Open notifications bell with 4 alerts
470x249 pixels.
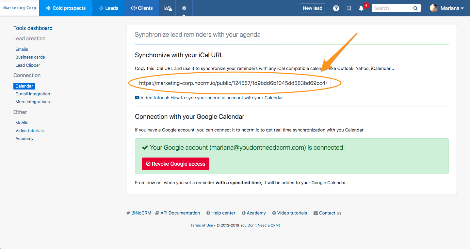coord(361,8)
